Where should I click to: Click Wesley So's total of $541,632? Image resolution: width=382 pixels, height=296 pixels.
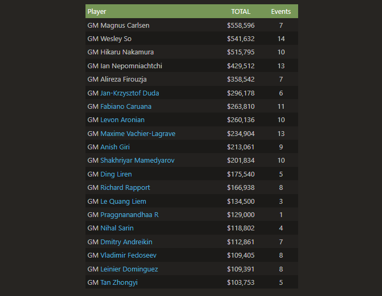[x=240, y=39]
